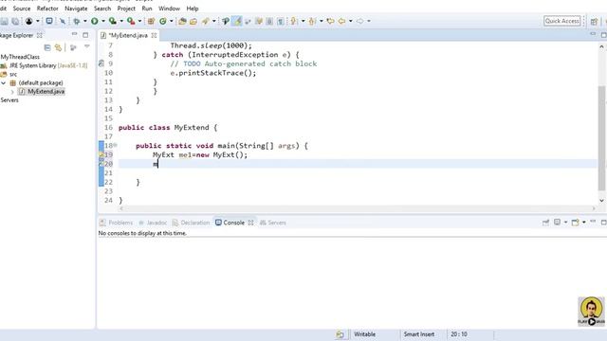Open the Help menu

193,9
